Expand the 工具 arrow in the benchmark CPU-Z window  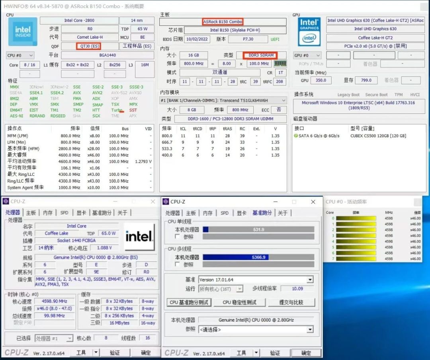coord(256,352)
